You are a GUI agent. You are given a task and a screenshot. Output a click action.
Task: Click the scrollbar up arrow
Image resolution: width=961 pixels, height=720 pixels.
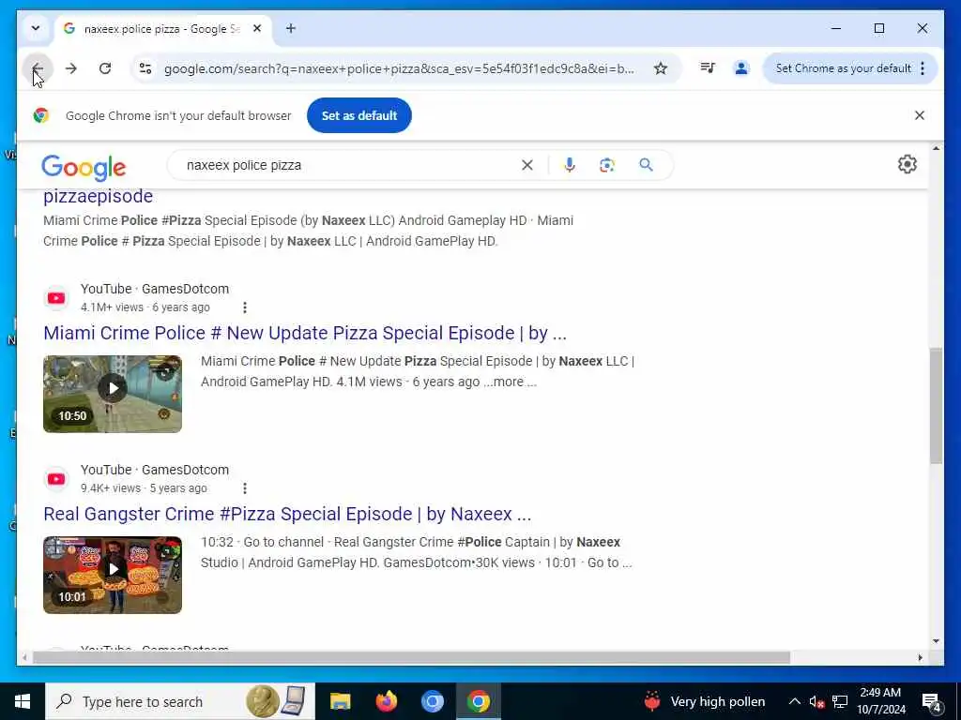[936, 148]
